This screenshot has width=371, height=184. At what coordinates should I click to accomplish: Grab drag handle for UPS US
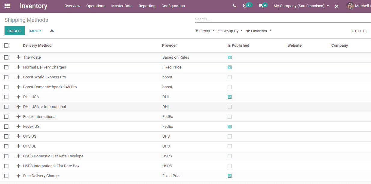(x=18, y=136)
